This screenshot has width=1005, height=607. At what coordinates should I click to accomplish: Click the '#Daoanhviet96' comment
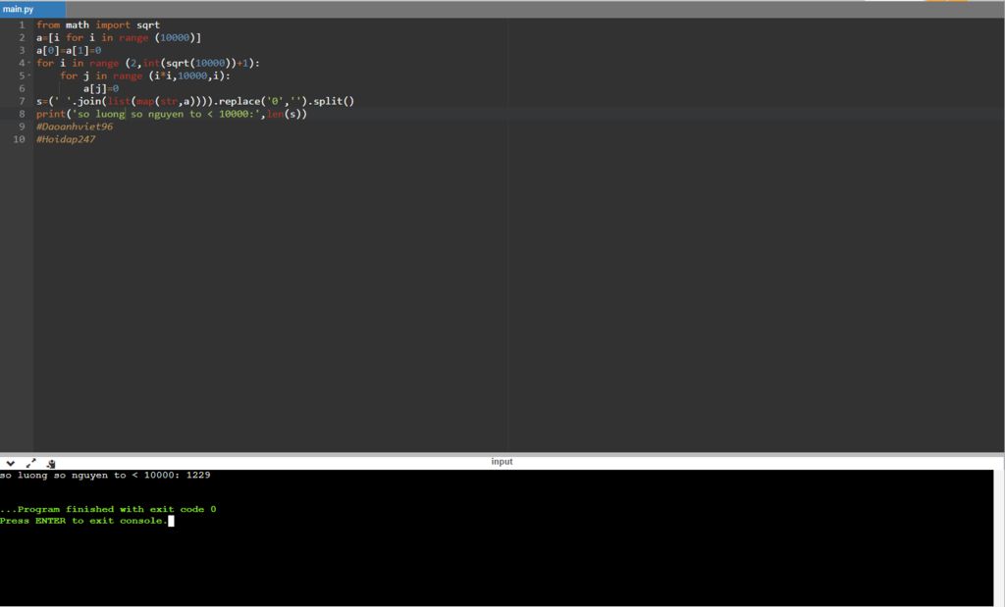pos(75,126)
